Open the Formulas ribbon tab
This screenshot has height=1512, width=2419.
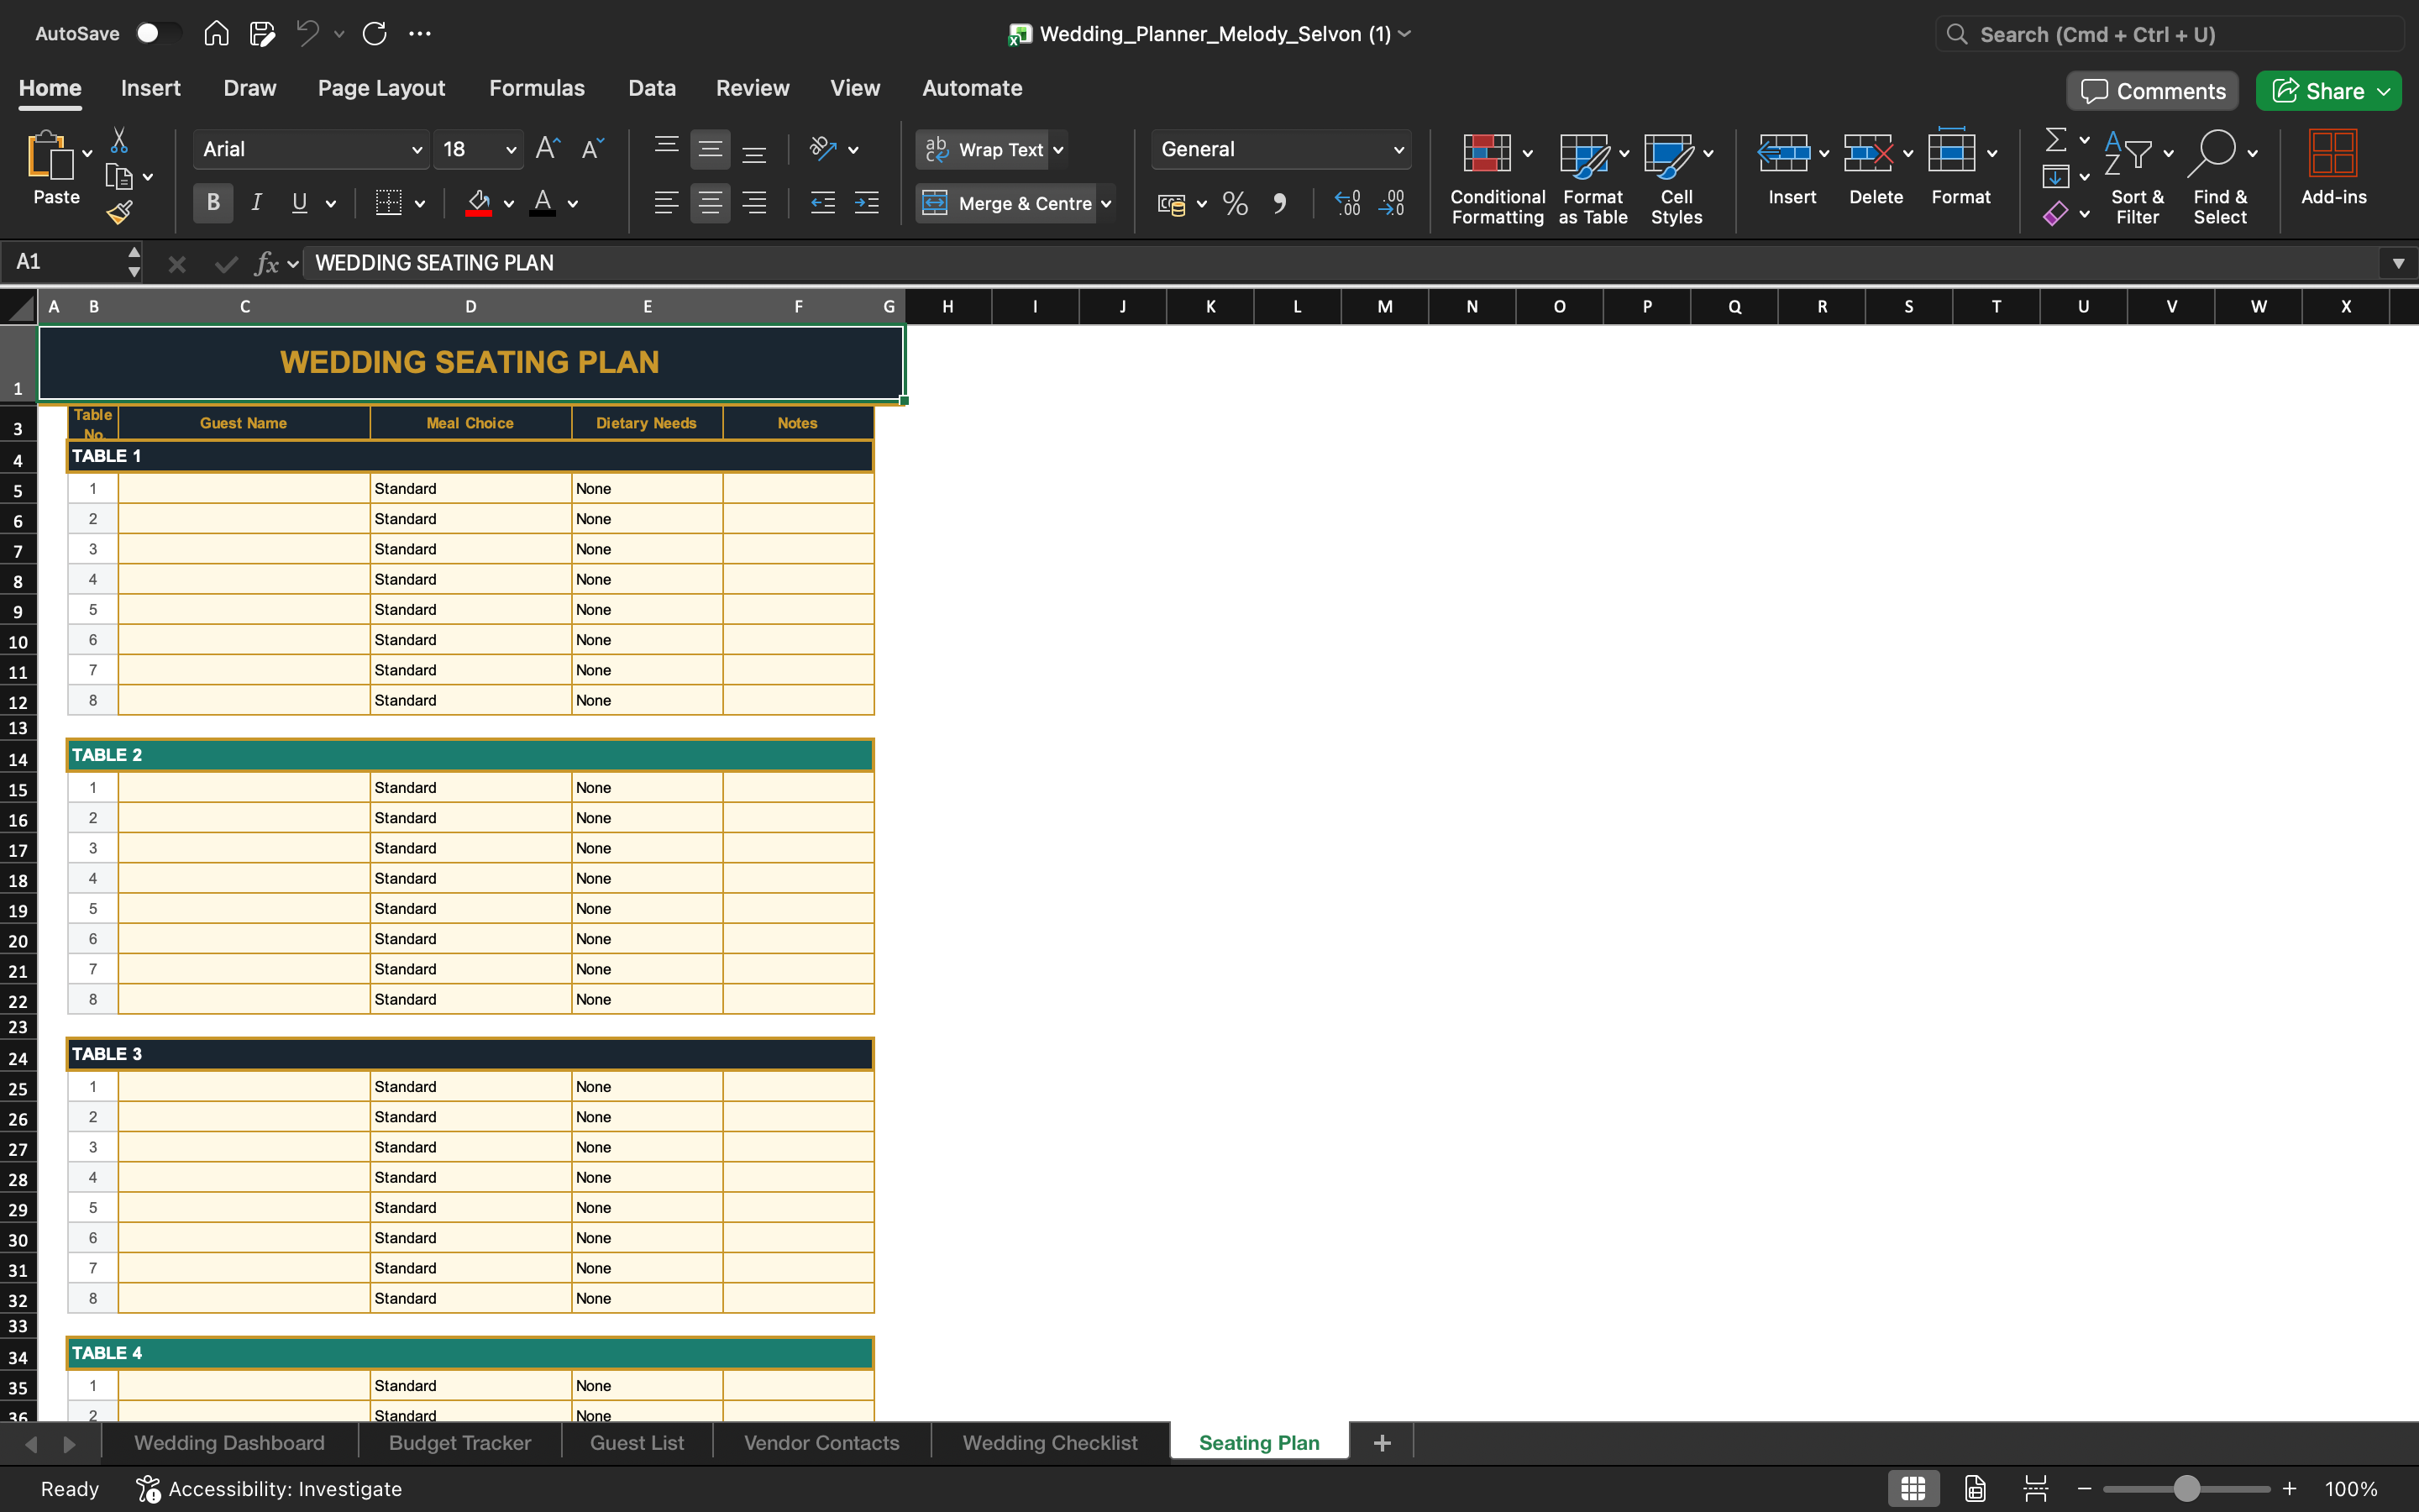pos(537,88)
